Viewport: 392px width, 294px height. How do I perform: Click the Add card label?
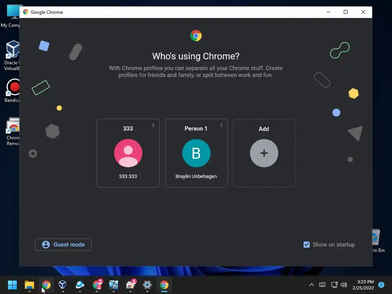tap(264, 129)
